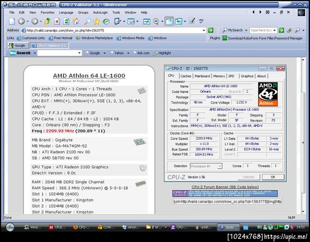Click the CPU-Z Forum Banner link
Viewport: 310px width, 242px height.
point(225,187)
